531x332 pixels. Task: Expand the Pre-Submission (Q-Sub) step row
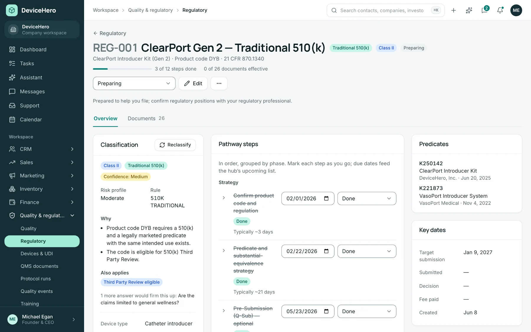tap(224, 311)
